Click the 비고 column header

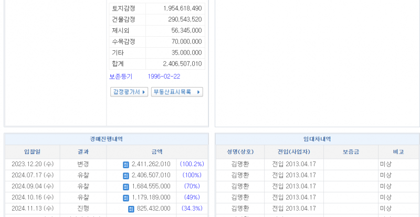click(x=398, y=152)
